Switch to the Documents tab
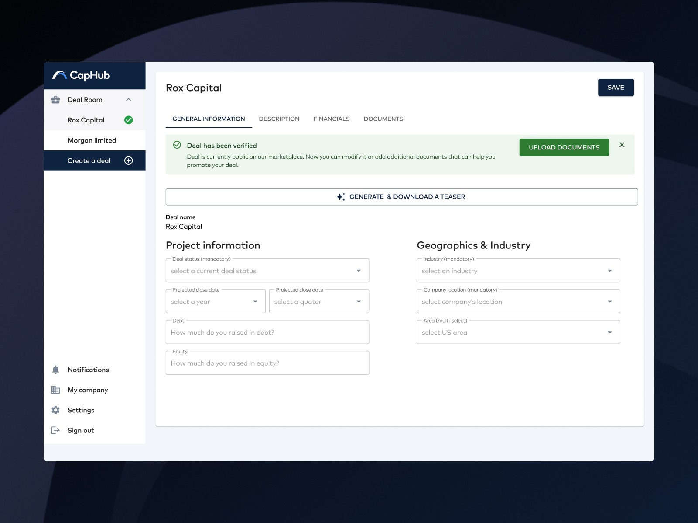 point(383,119)
